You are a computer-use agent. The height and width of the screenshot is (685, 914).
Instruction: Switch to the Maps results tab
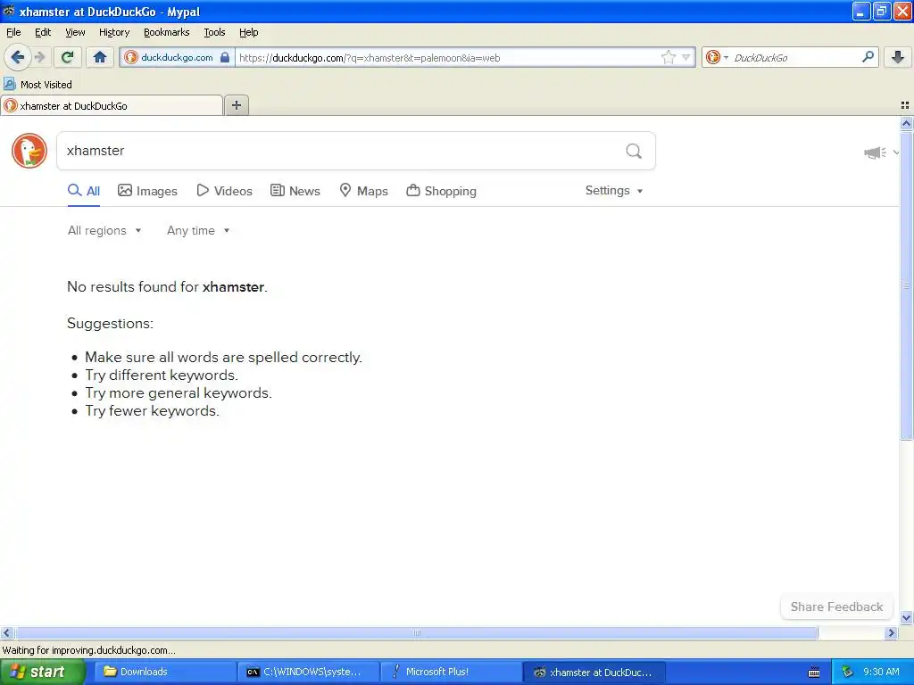point(364,191)
